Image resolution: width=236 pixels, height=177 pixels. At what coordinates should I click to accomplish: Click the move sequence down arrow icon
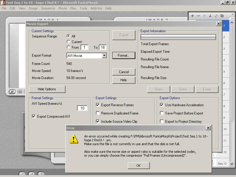(x=210, y=16)
